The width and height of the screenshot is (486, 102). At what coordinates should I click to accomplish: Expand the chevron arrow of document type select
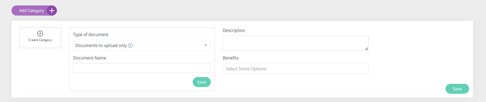206,45
